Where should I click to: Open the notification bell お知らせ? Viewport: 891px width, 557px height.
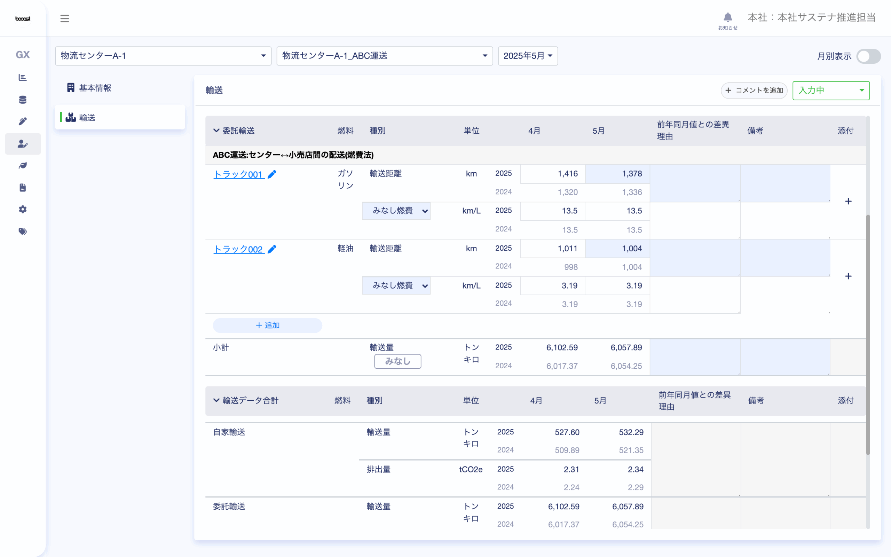click(x=727, y=18)
